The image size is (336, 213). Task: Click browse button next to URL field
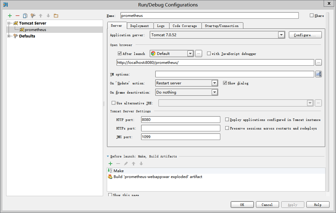click(x=319, y=62)
